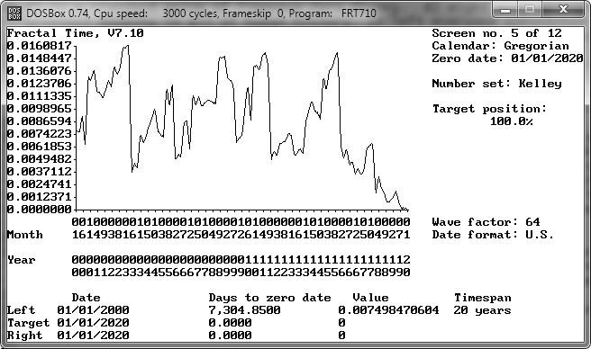Image resolution: width=591 pixels, height=349 pixels.
Task: Click the Number set: Kelley label
Action: pyautogui.click(x=496, y=84)
